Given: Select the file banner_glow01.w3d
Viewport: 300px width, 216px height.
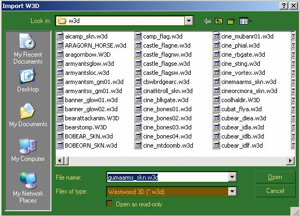Looking at the screenshot, I should (x=87, y=100).
